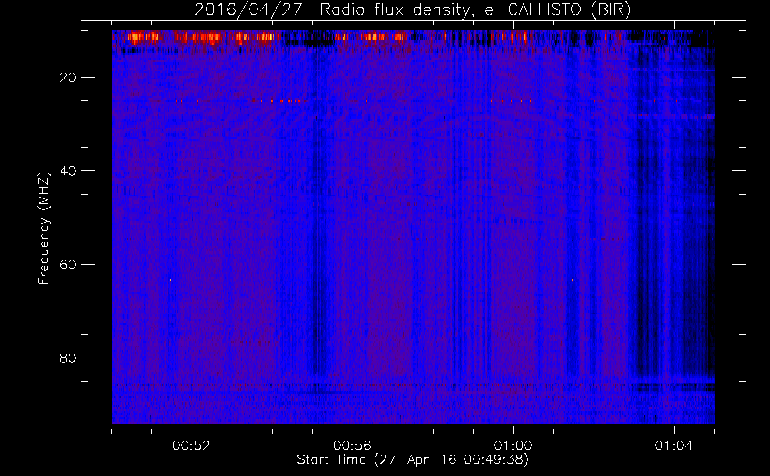Click the "Frequency (MHZ)" y-axis label
This screenshot has width=770, height=476.
tap(44, 228)
